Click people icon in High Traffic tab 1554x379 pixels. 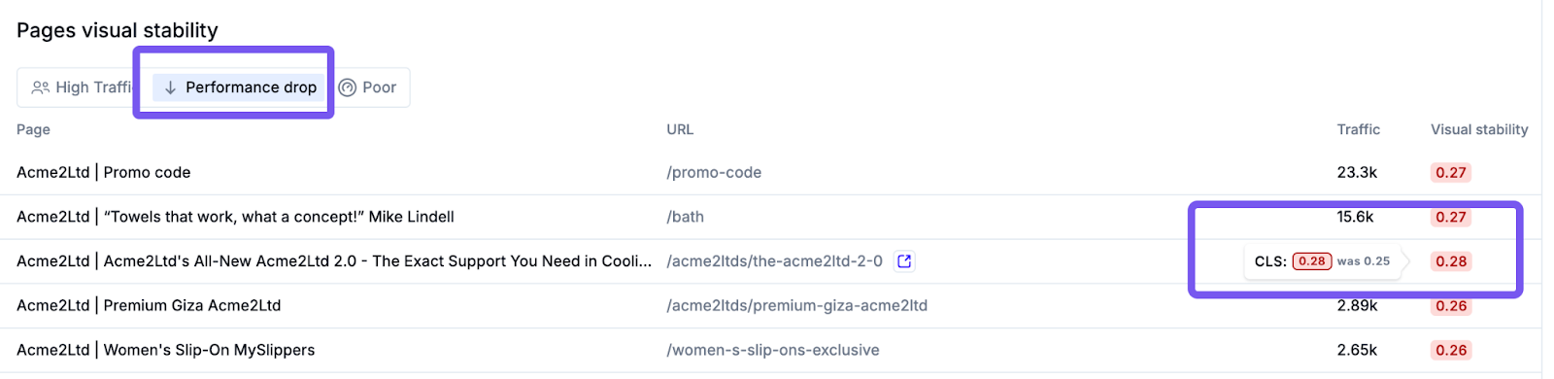(x=41, y=87)
